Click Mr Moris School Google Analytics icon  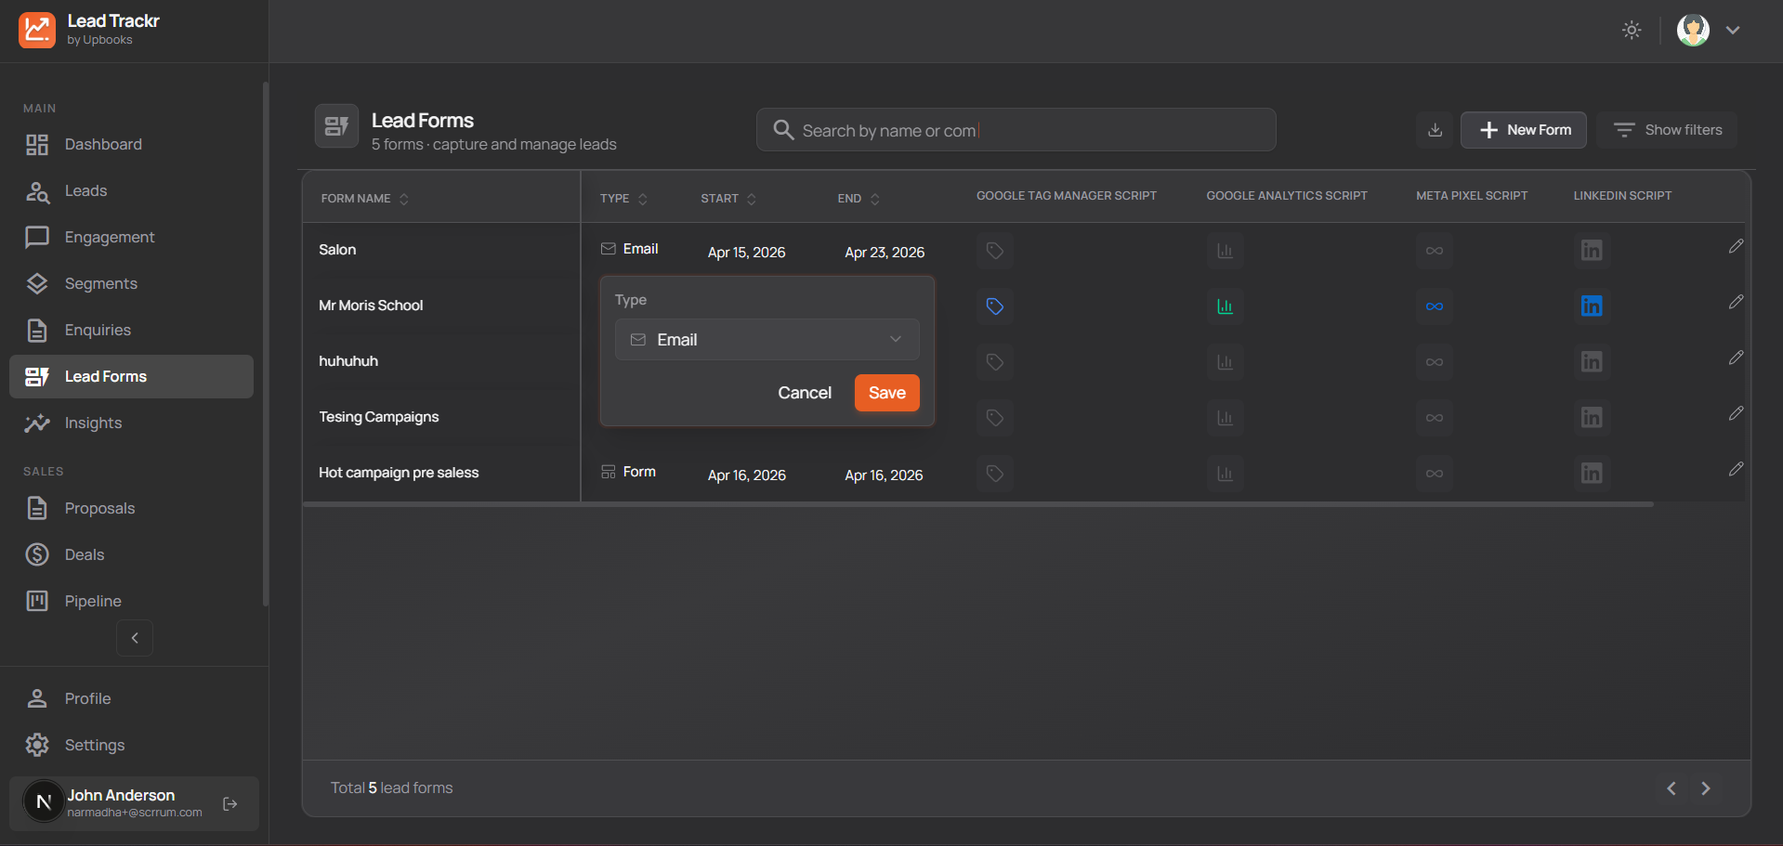(1225, 306)
